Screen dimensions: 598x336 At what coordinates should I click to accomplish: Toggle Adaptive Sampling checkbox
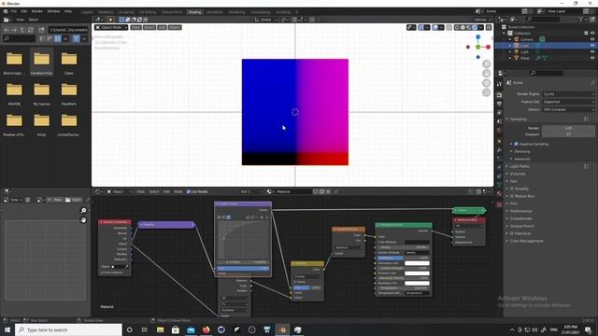tap(516, 144)
